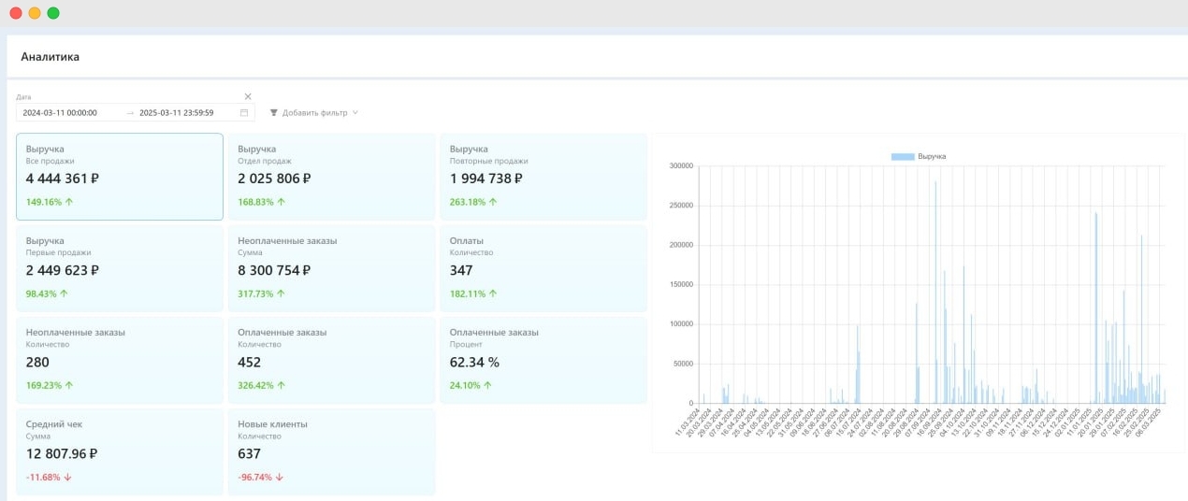Select the Выручка Все продажи card
The width and height of the screenshot is (1188, 501).
[120, 177]
